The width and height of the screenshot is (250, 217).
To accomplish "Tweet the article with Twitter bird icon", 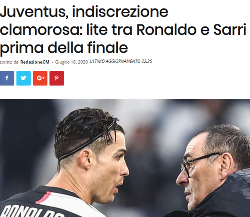I will (24, 78).
